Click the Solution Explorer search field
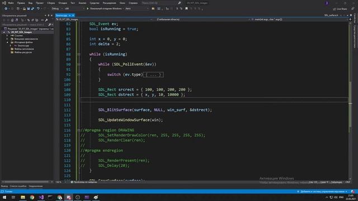The image size is (358, 201). [x=25, y=25]
